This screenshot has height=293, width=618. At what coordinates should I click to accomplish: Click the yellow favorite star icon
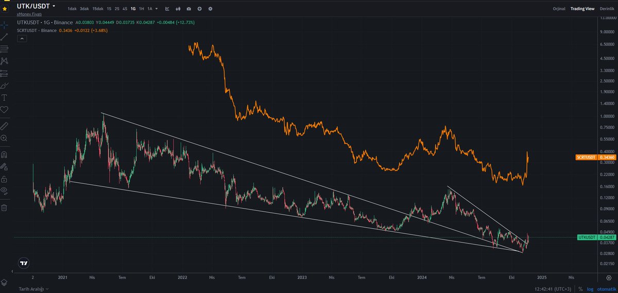pos(5,9)
